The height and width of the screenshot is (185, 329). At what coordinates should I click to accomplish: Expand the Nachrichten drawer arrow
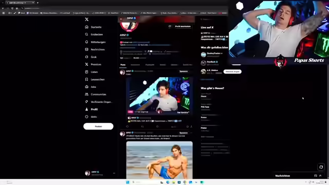(320, 176)
